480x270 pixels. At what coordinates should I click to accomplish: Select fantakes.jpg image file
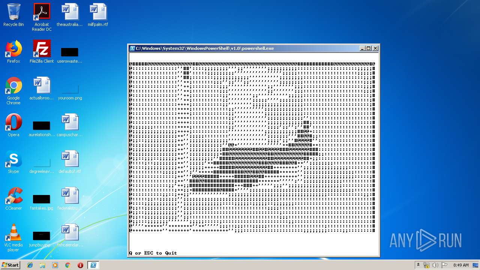coord(42,202)
